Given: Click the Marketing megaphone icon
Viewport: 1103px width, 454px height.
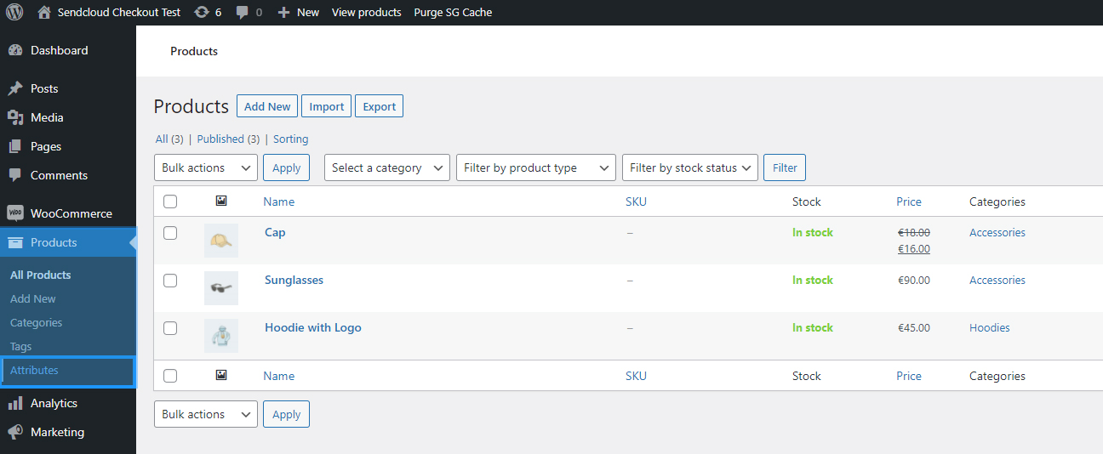Looking at the screenshot, I should (14, 432).
